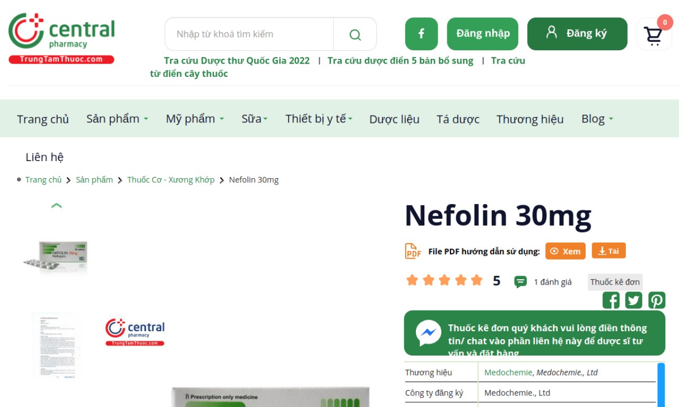Expand the Blog menu

(x=597, y=119)
